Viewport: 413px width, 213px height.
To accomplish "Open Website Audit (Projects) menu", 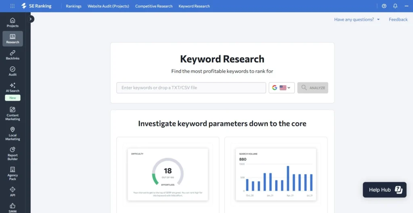I will point(108,6).
